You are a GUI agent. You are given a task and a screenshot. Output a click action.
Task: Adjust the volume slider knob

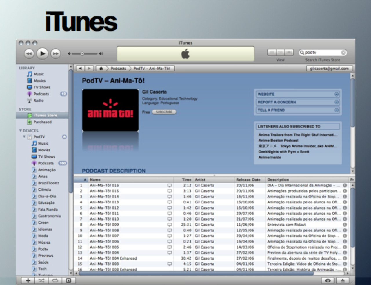click(82, 53)
